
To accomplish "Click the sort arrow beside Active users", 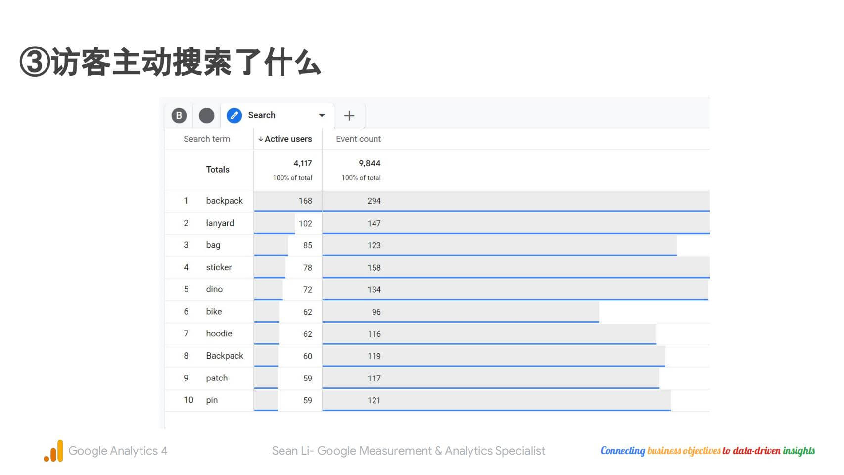I will (260, 139).
